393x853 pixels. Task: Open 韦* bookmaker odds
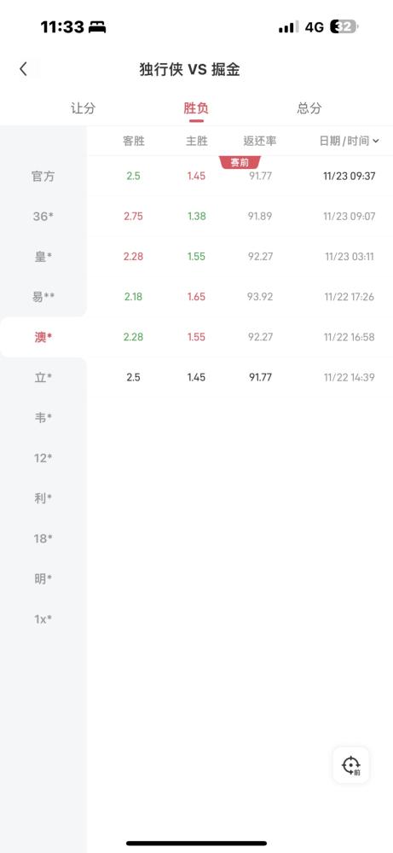tap(43, 418)
